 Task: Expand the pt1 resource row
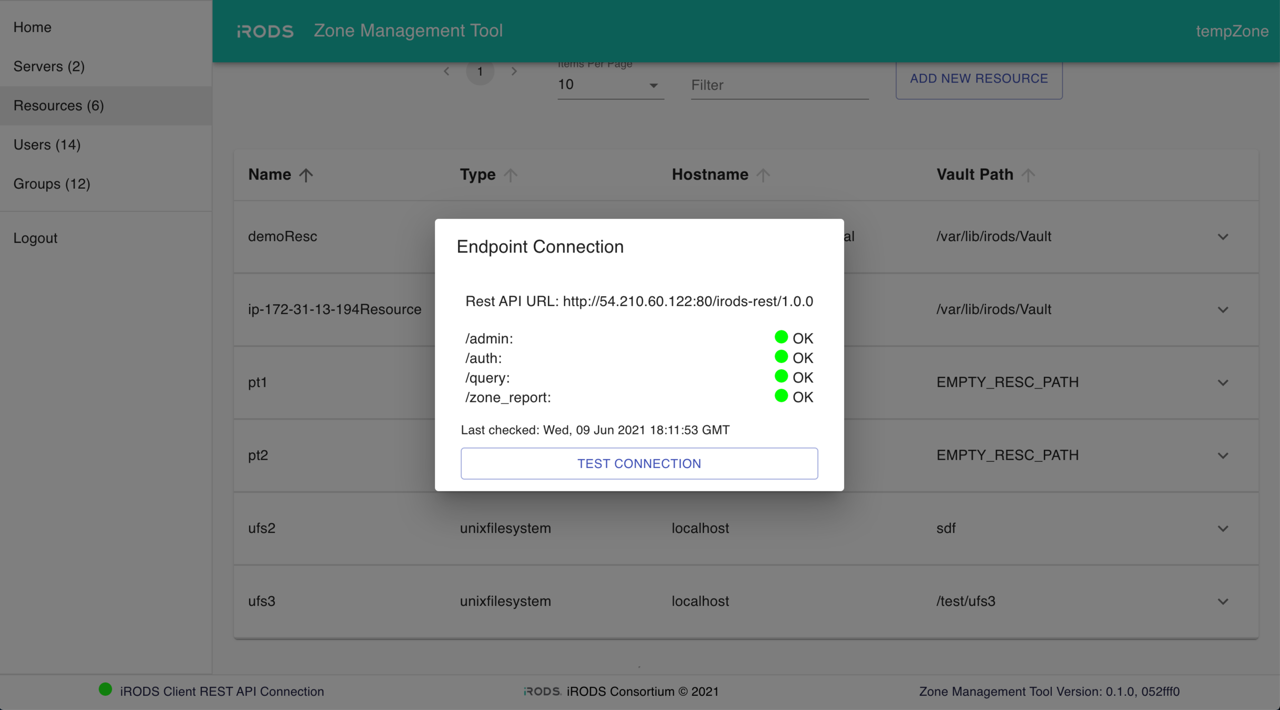[x=1223, y=383]
